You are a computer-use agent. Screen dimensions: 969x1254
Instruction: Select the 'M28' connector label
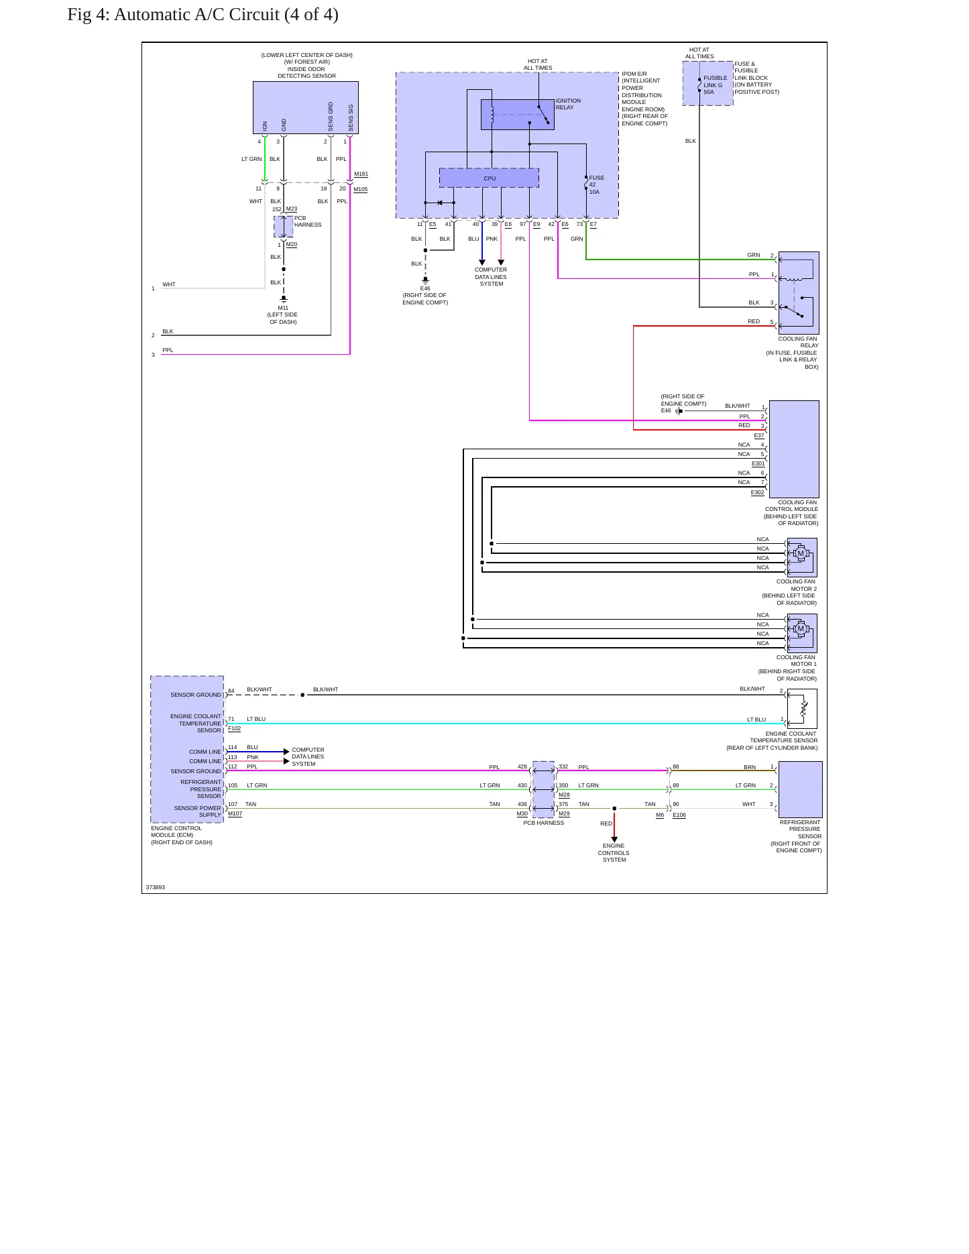564,795
